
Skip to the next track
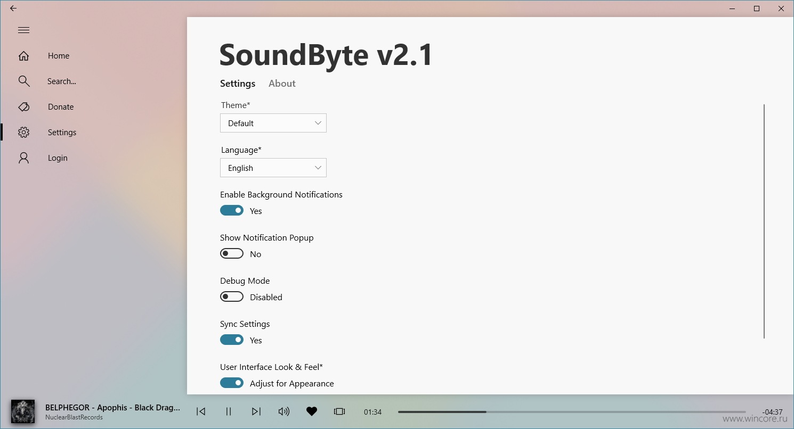pyautogui.click(x=256, y=411)
